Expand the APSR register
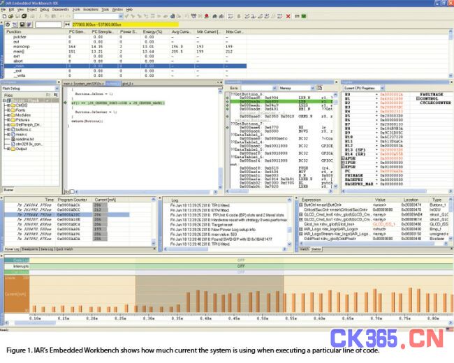Viewport: 454px width, 363px height. [x=343, y=158]
